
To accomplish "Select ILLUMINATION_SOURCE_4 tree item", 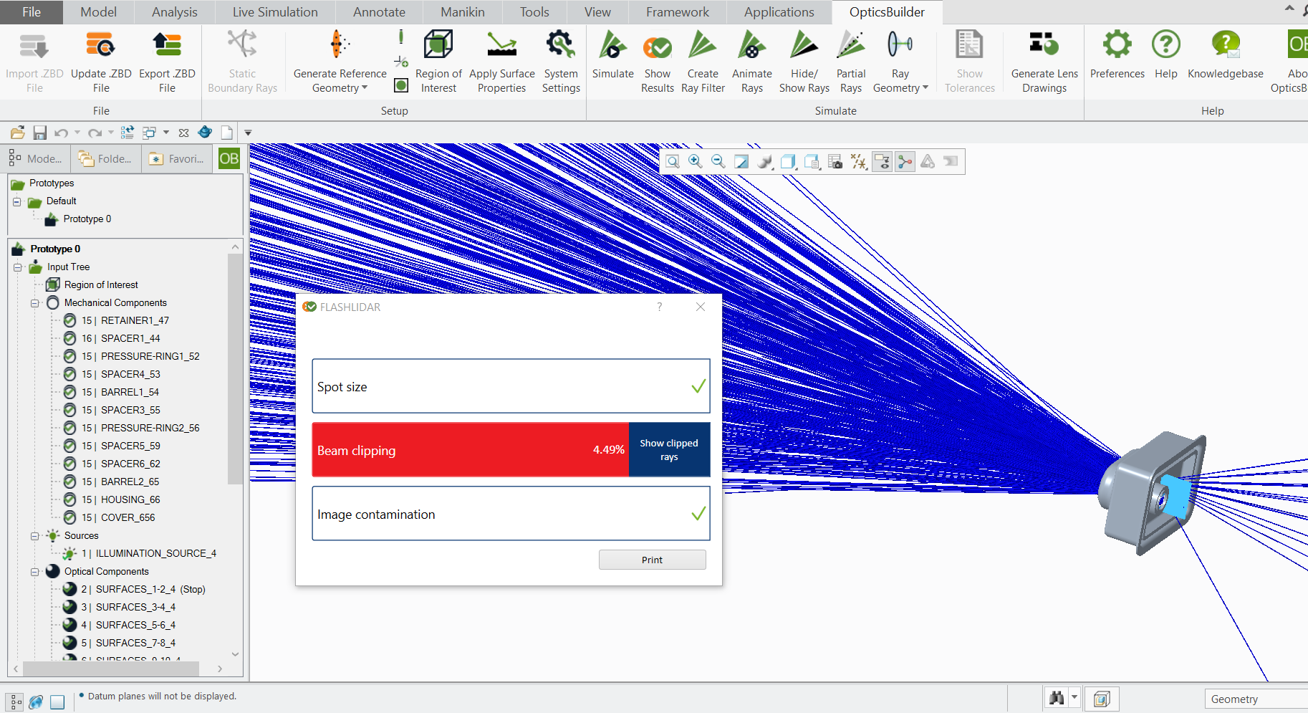I will click(155, 553).
